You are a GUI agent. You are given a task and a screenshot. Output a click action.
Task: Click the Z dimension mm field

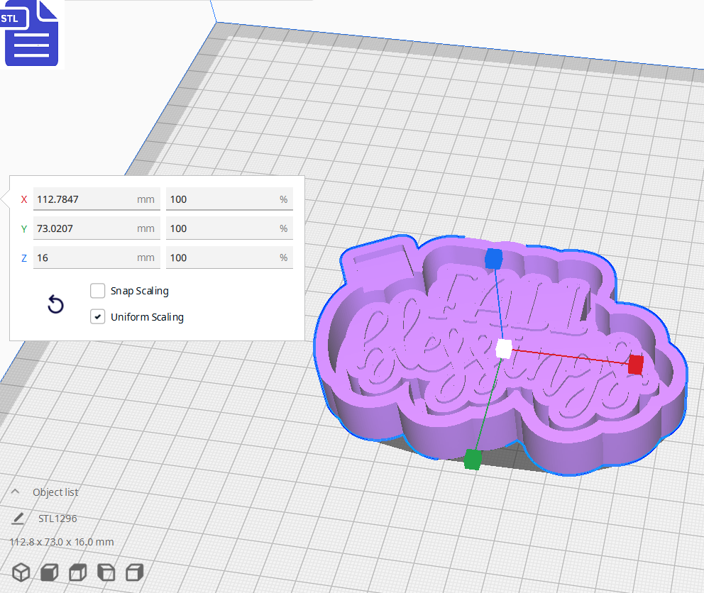[x=85, y=257]
